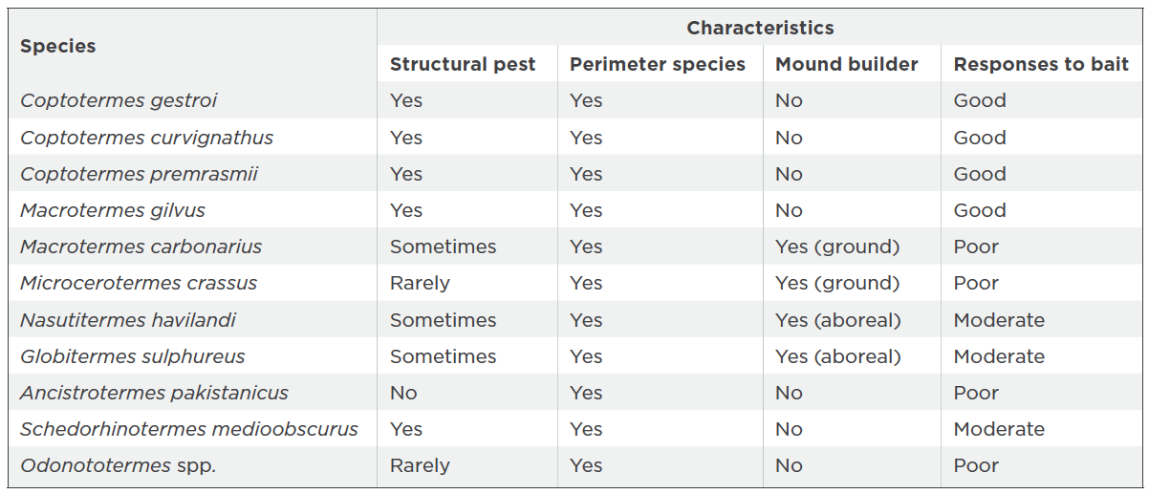The height and width of the screenshot is (494, 1149).
Task: Click Moderate bait response for Schedorhinotermes medioobscurus
Action: (x=999, y=429)
